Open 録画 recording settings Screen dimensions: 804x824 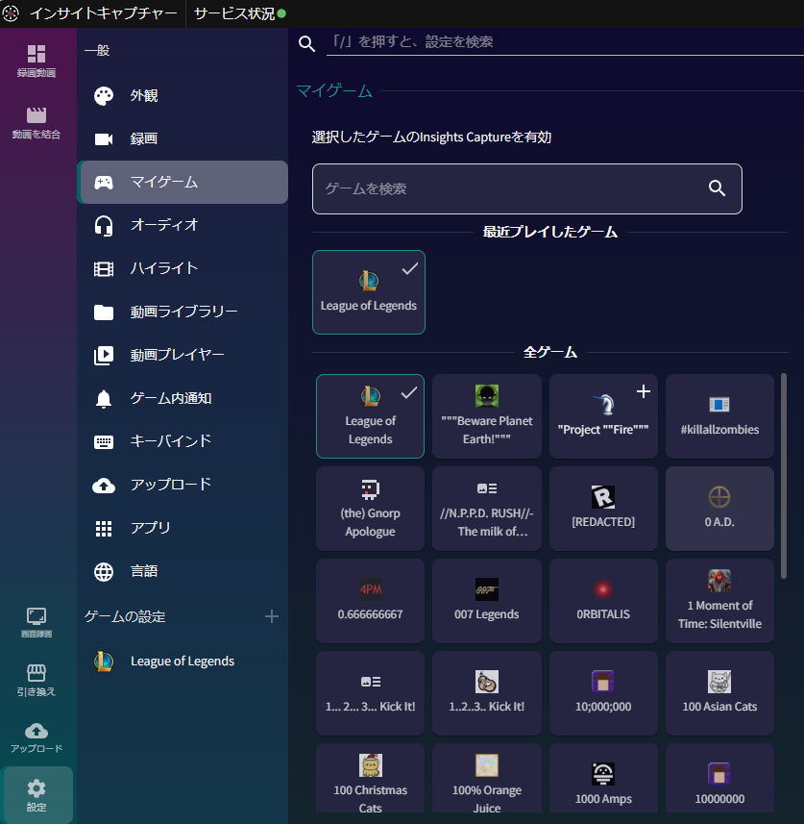(x=183, y=138)
